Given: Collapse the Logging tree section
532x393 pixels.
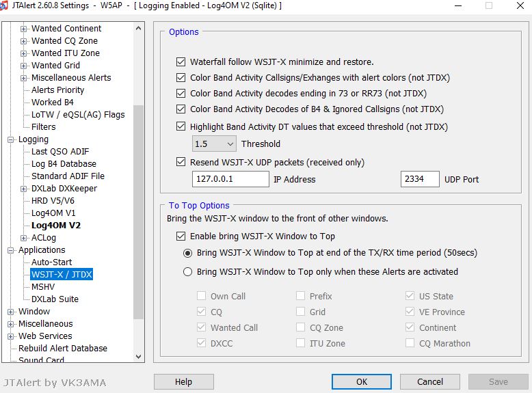Looking at the screenshot, I should pos(10,139).
